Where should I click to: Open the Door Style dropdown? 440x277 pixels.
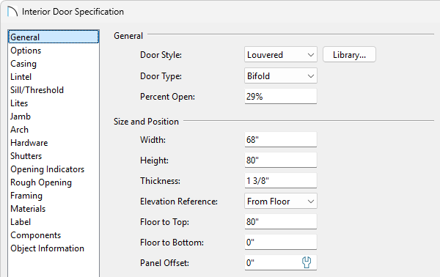(x=281, y=55)
